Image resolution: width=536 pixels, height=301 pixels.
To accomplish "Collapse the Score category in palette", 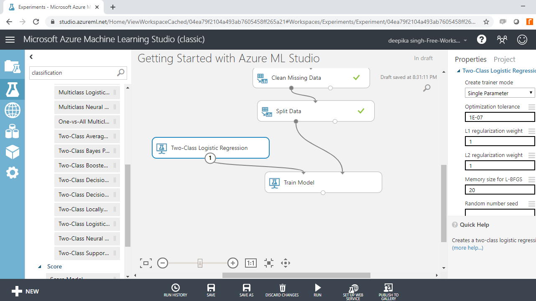I will point(40,267).
